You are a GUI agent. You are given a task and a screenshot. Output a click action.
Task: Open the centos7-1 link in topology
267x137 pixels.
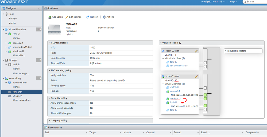coord(175,91)
